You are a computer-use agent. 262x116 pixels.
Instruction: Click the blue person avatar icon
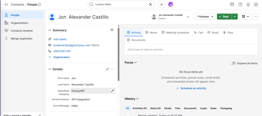(52, 17)
